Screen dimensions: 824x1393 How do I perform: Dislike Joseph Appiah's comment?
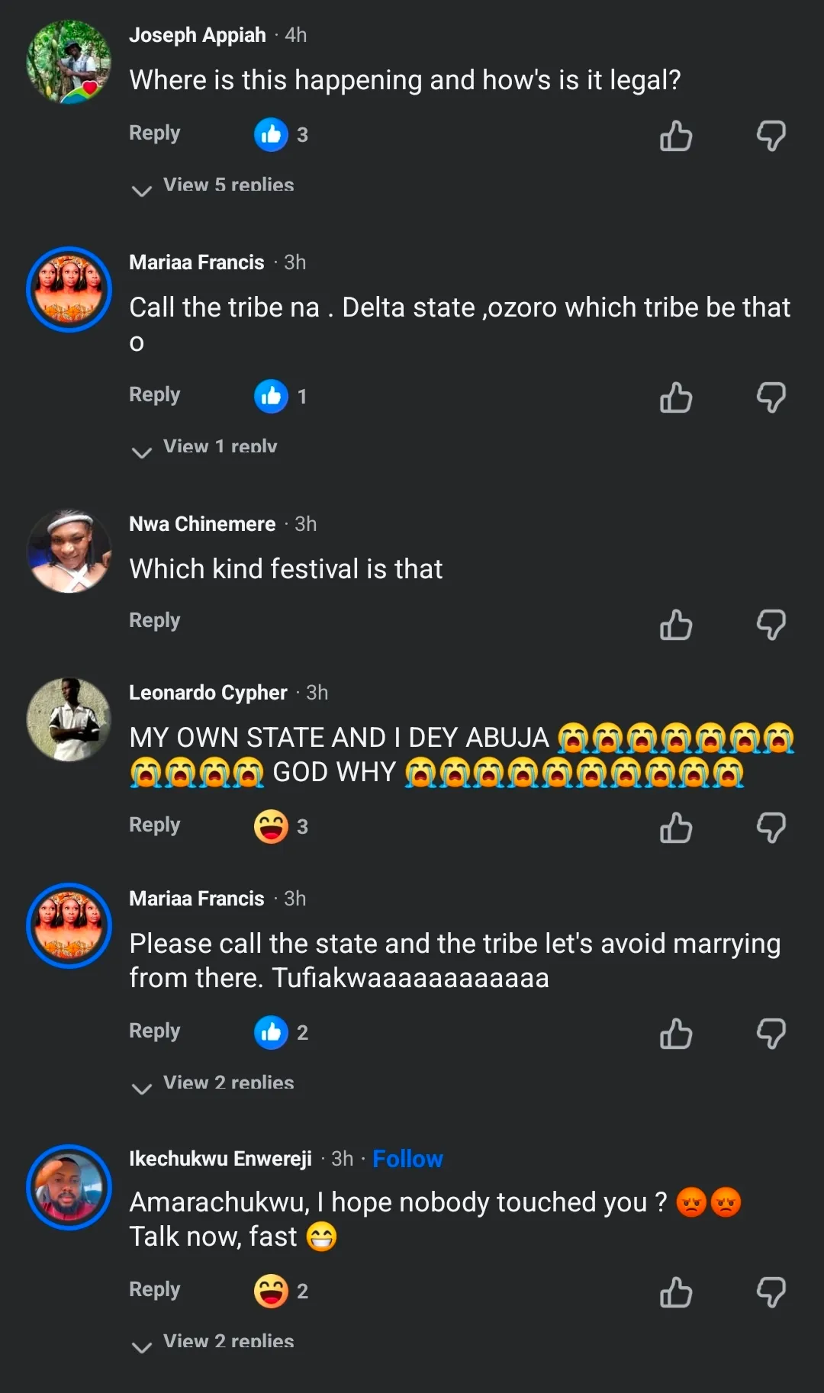[771, 137]
